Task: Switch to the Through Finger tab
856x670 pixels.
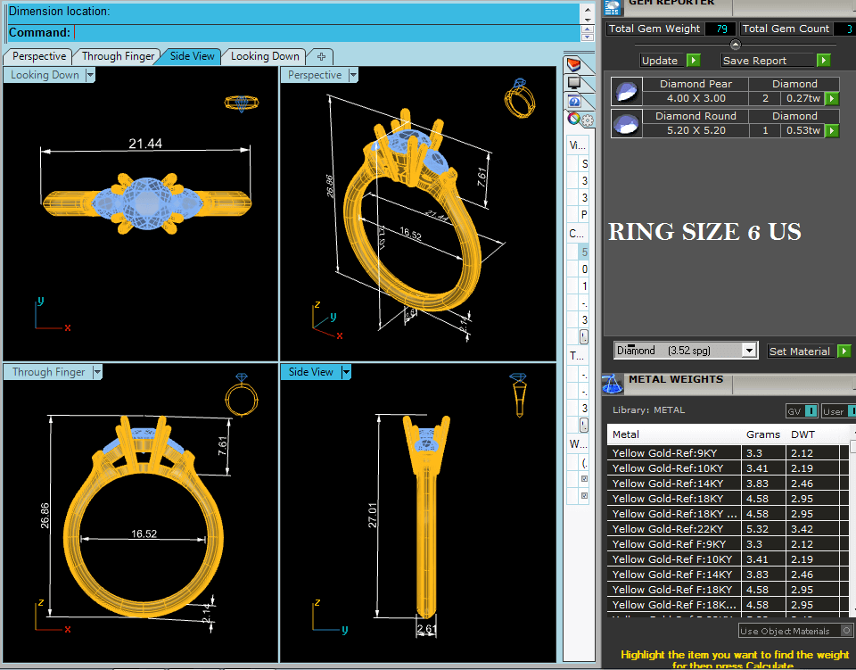Action: [x=118, y=56]
